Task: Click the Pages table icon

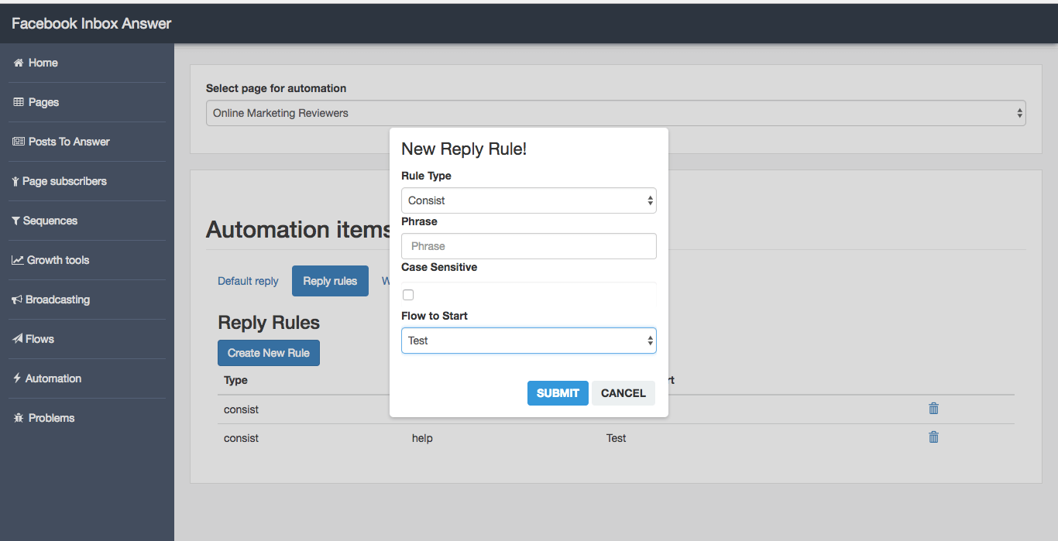Action: pyautogui.click(x=19, y=102)
